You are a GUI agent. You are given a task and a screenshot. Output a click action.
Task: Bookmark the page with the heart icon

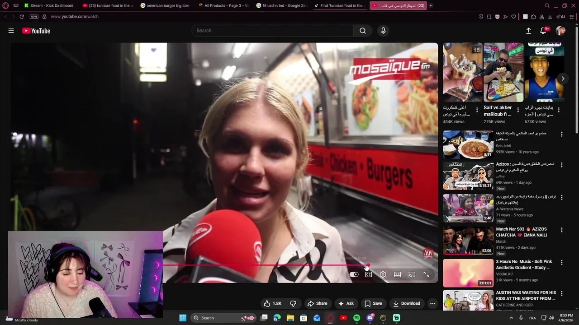(514, 17)
